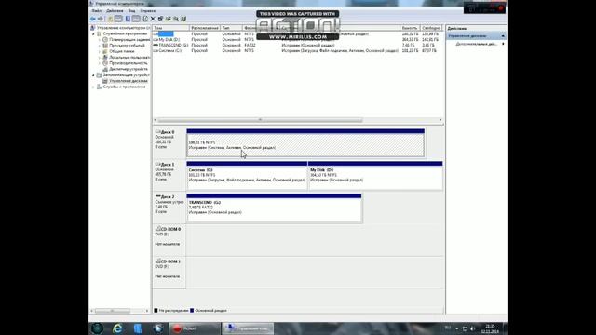Expand the Планировщик заданий node

click(x=100, y=39)
